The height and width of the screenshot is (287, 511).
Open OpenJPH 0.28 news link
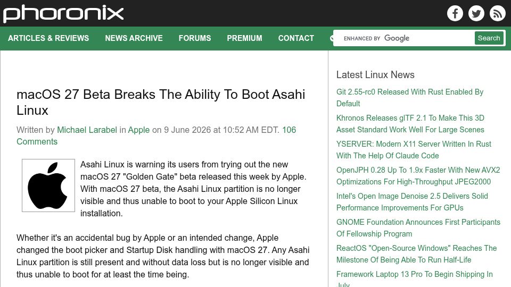(418, 176)
